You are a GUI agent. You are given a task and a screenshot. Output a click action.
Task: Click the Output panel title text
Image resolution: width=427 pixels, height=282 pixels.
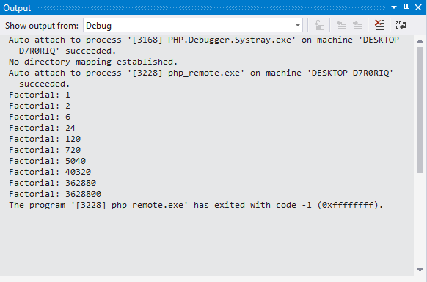[17, 8]
